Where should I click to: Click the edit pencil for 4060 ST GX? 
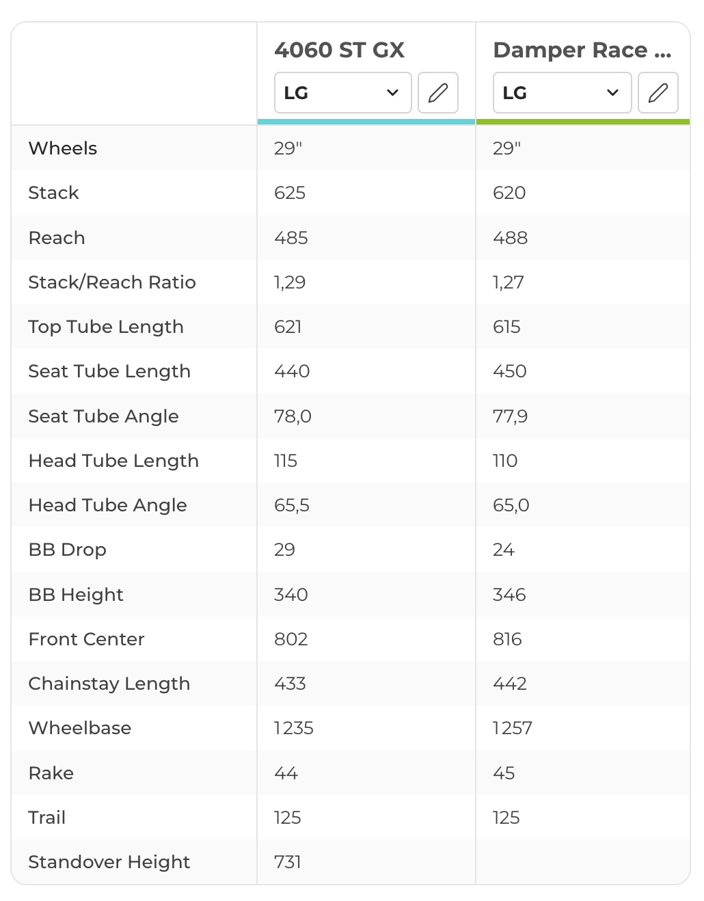point(438,93)
